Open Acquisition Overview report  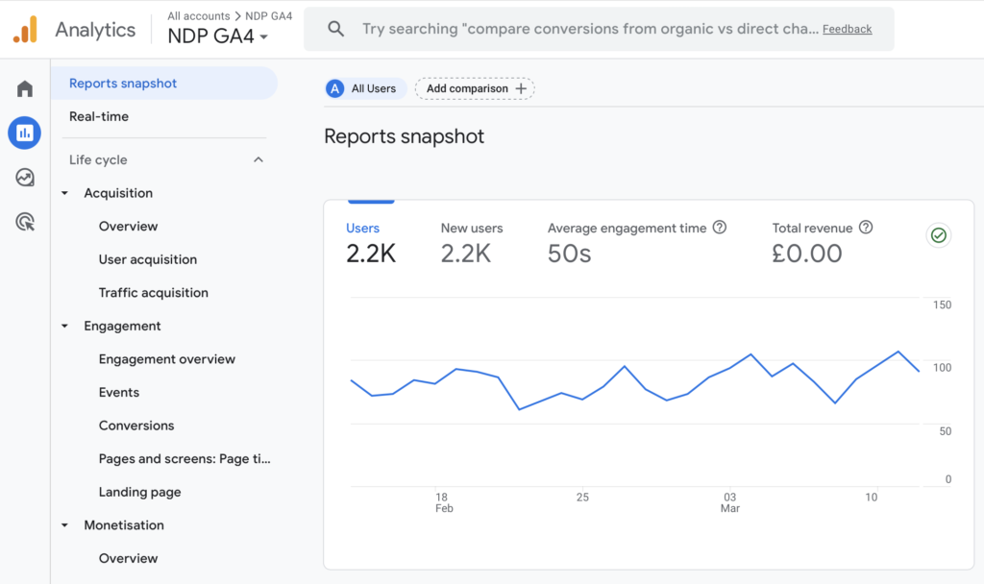click(x=128, y=227)
